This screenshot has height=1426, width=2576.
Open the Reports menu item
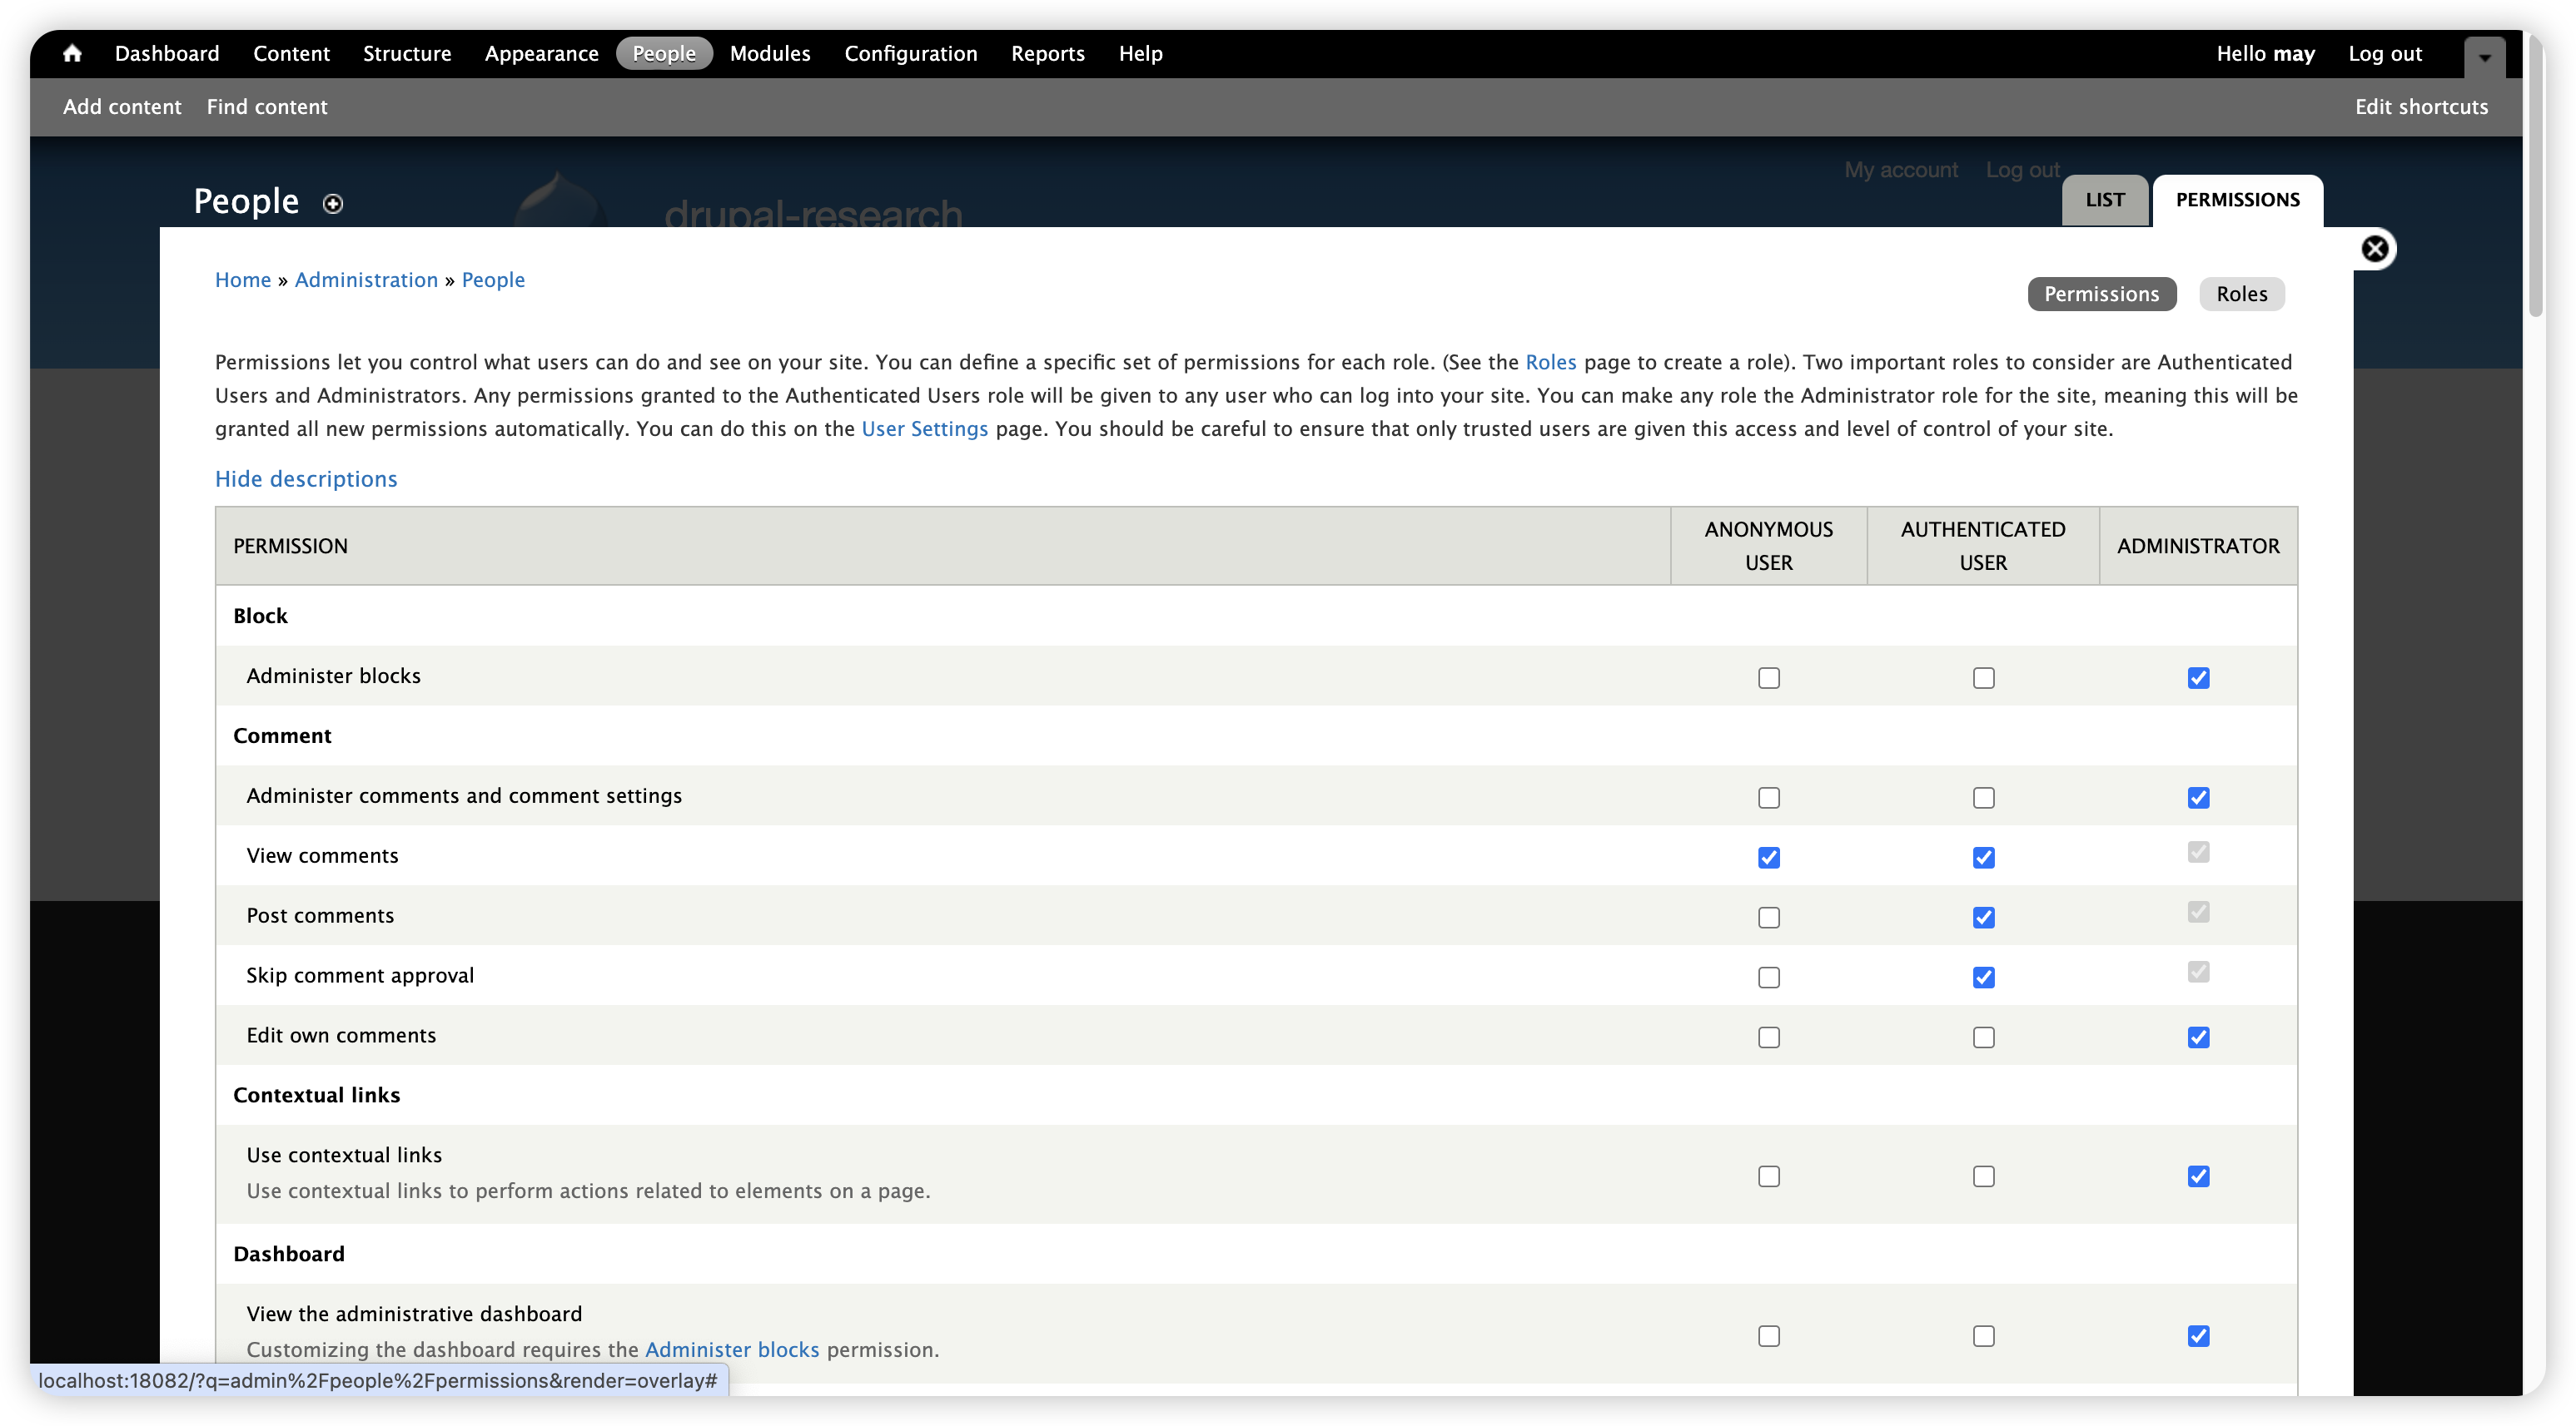1048,53
